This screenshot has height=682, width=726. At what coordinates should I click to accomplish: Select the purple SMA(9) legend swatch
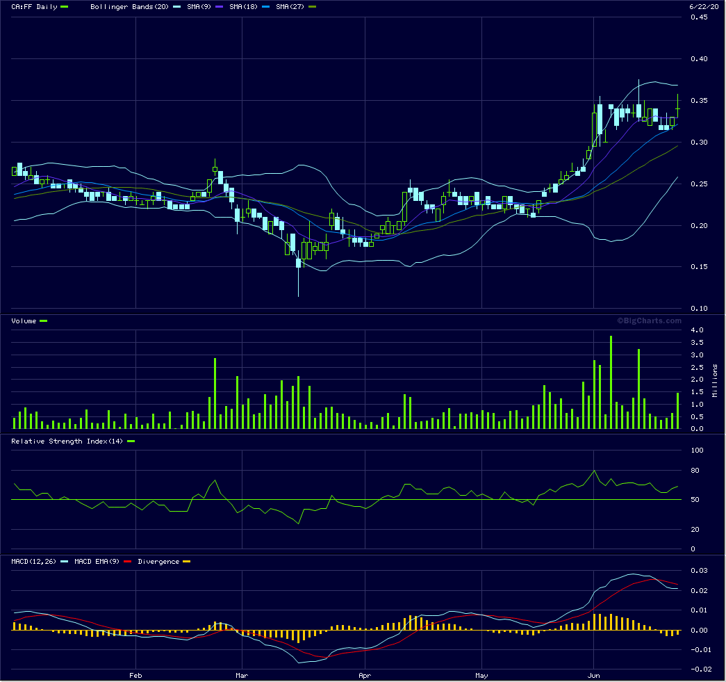(x=219, y=7)
